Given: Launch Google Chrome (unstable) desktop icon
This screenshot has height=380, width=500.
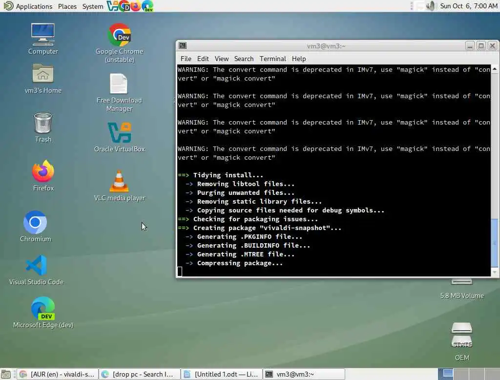Looking at the screenshot, I should click(119, 43).
